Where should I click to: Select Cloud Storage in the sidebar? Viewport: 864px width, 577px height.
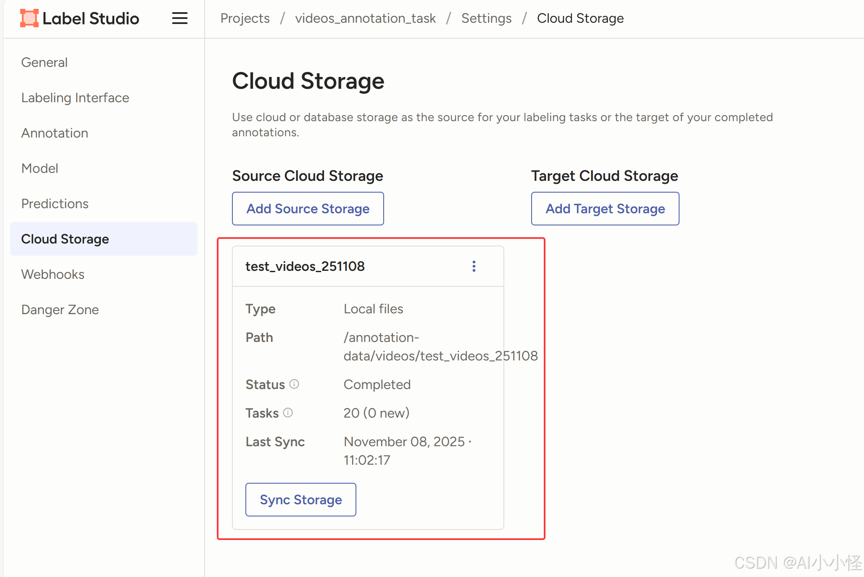(x=104, y=239)
